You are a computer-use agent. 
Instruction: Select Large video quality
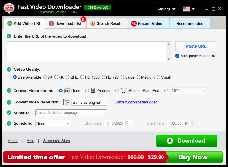click(122, 77)
